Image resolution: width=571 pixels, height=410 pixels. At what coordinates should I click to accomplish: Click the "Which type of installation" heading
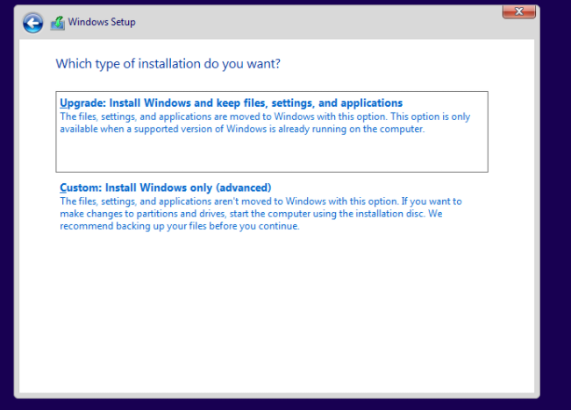pyautogui.click(x=168, y=64)
